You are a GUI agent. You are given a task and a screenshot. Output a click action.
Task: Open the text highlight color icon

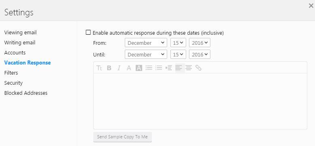coord(139,68)
